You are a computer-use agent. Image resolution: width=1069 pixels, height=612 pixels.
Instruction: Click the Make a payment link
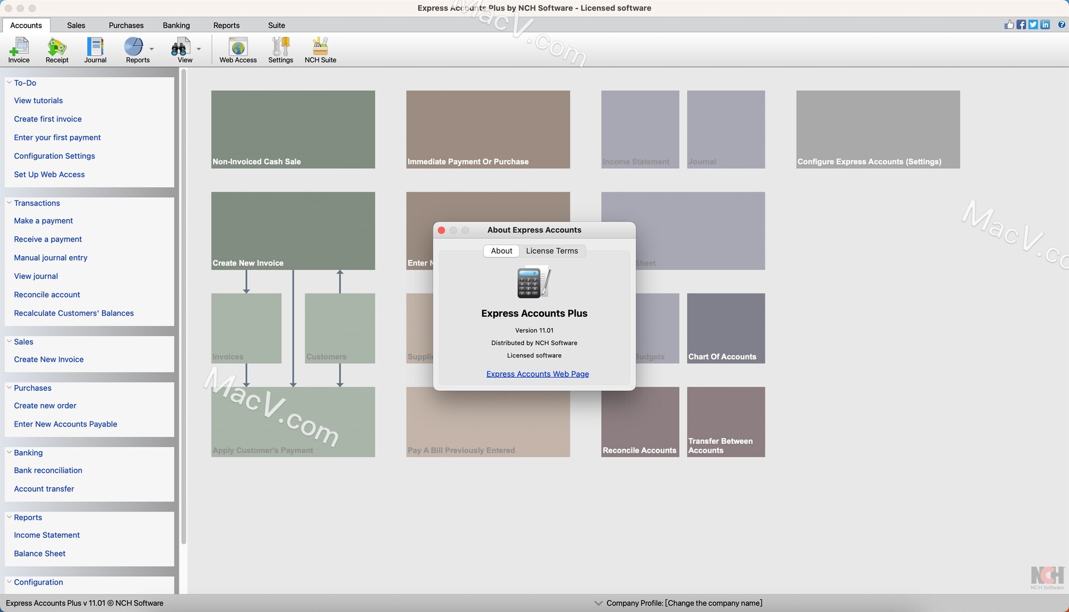pos(43,221)
